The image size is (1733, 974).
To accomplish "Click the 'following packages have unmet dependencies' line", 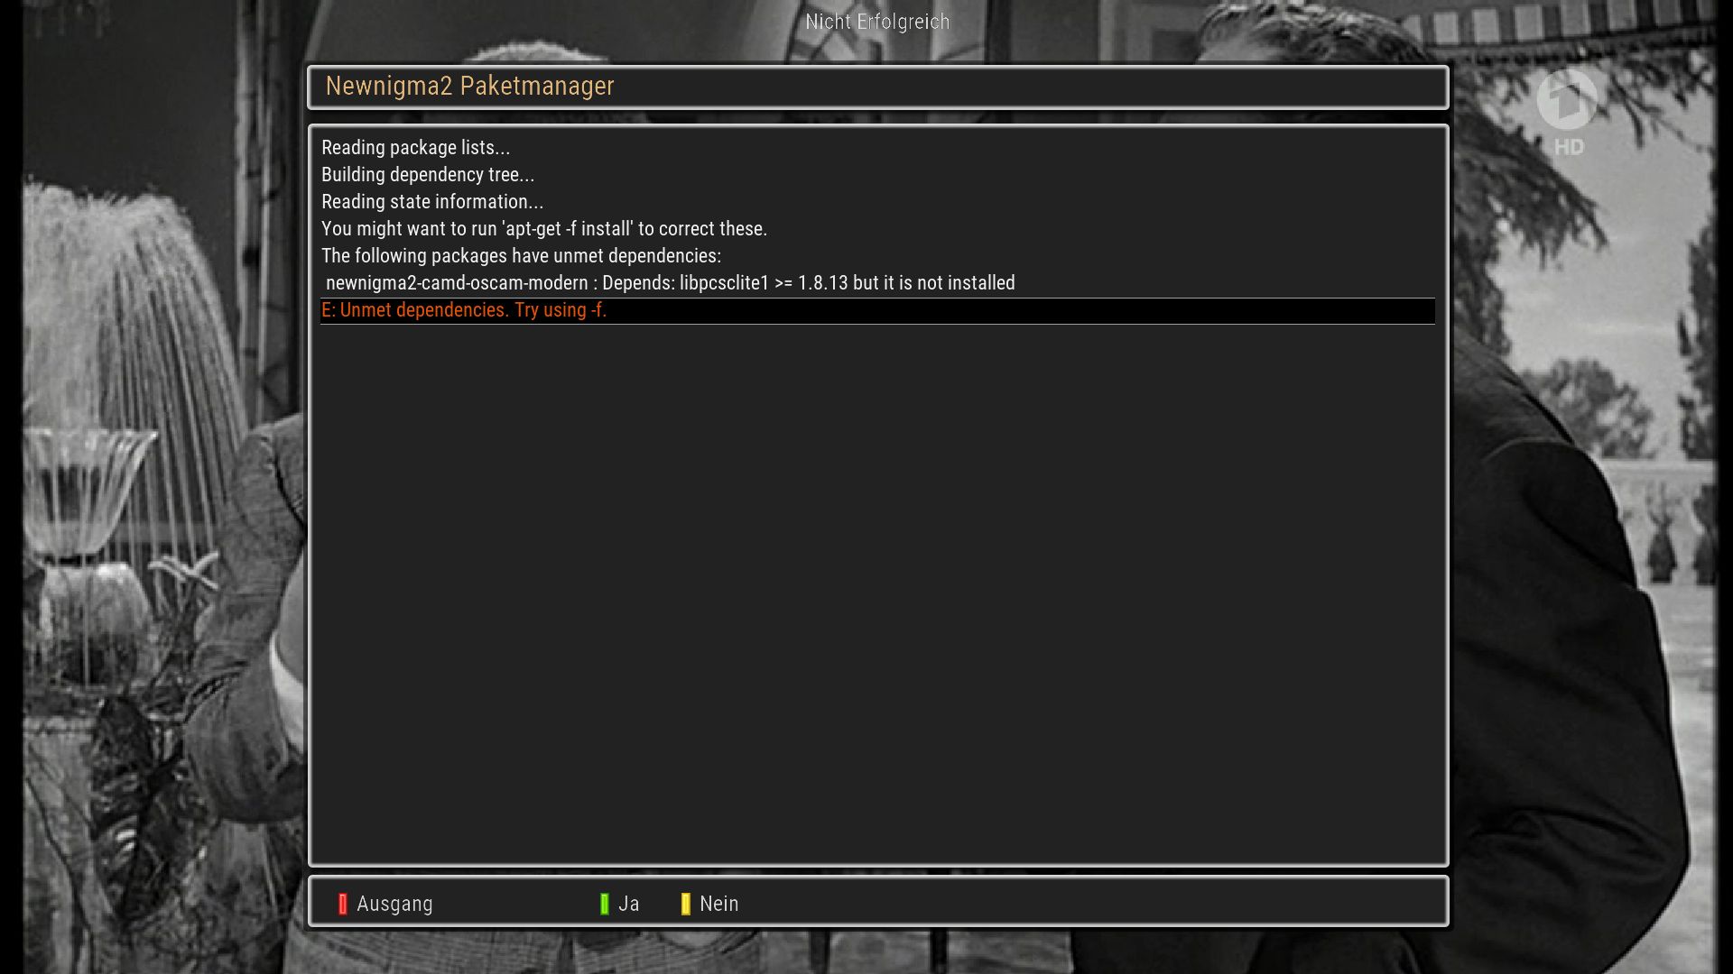I will point(521,256).
